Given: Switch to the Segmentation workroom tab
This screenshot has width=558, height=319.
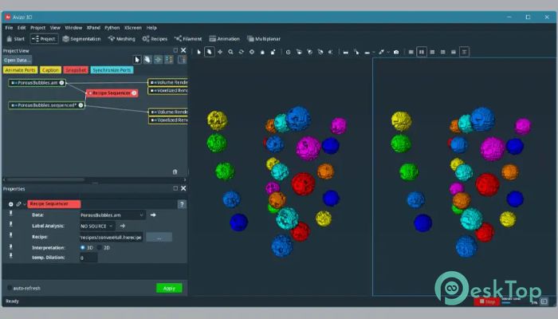Looking at the screenshot, I should [81, 39].
